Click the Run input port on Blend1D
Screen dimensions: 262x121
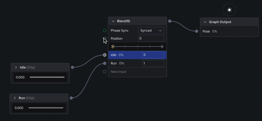click(x=105, y=63)
